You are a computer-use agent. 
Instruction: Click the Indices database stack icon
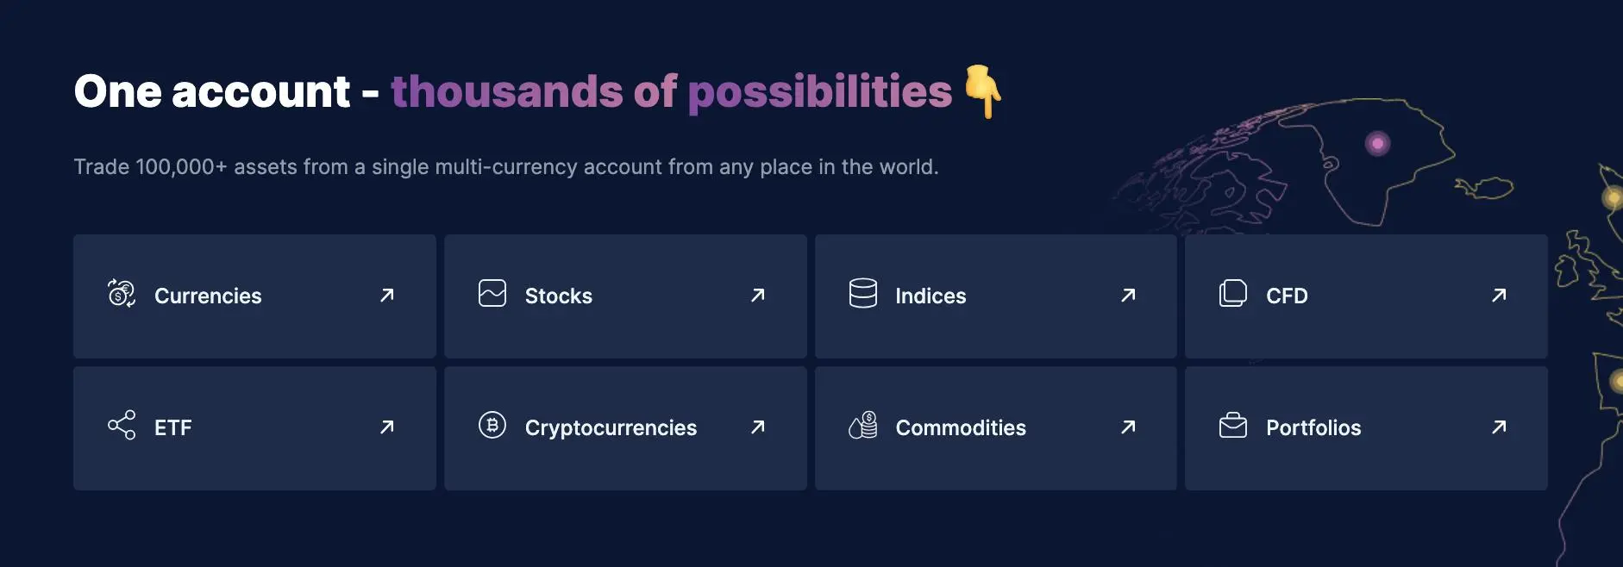pos(862,294)
